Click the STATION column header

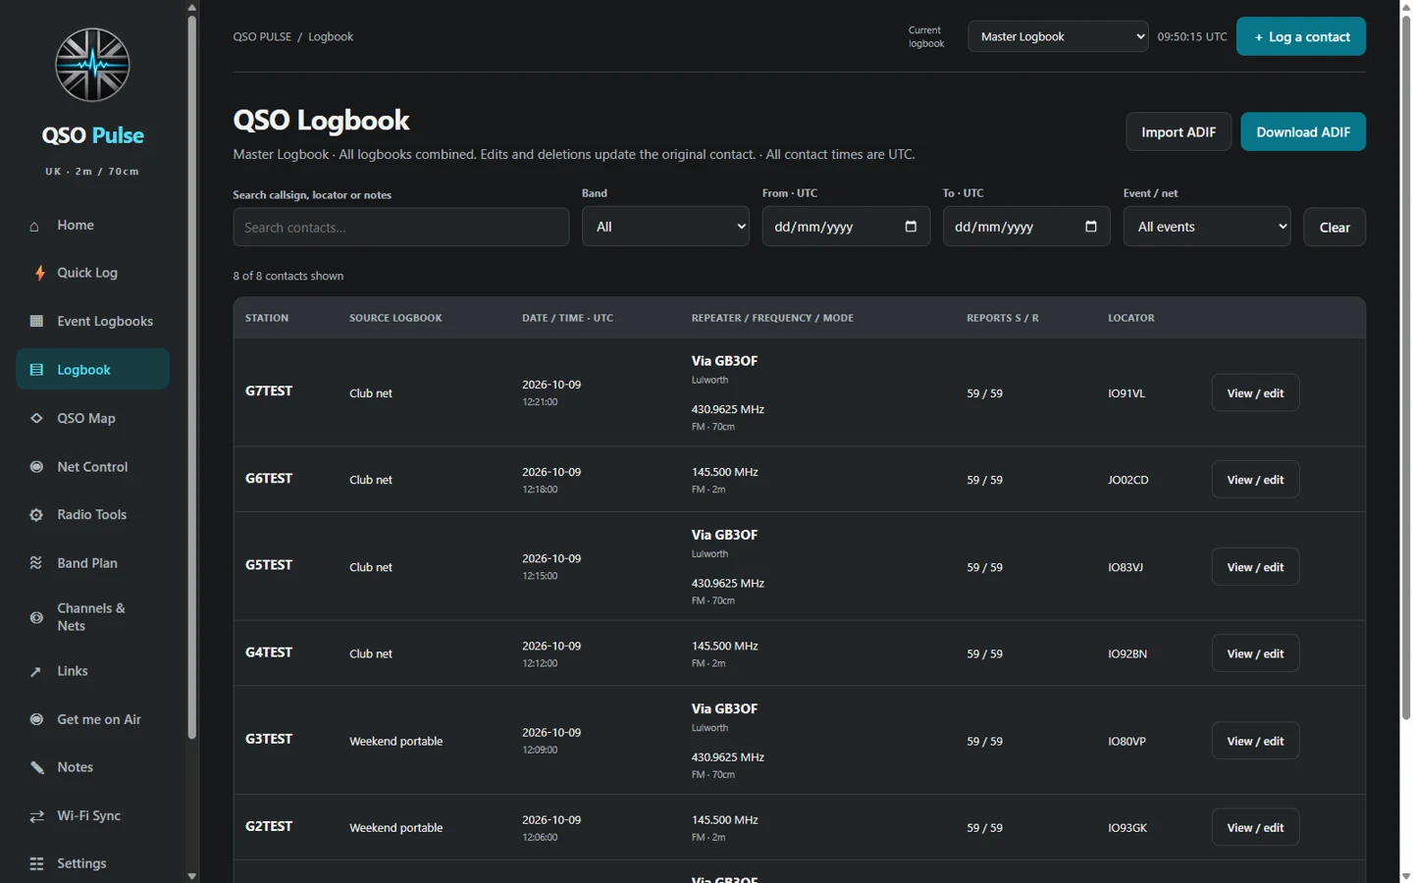pyautogui.click(x=267, y=318)
